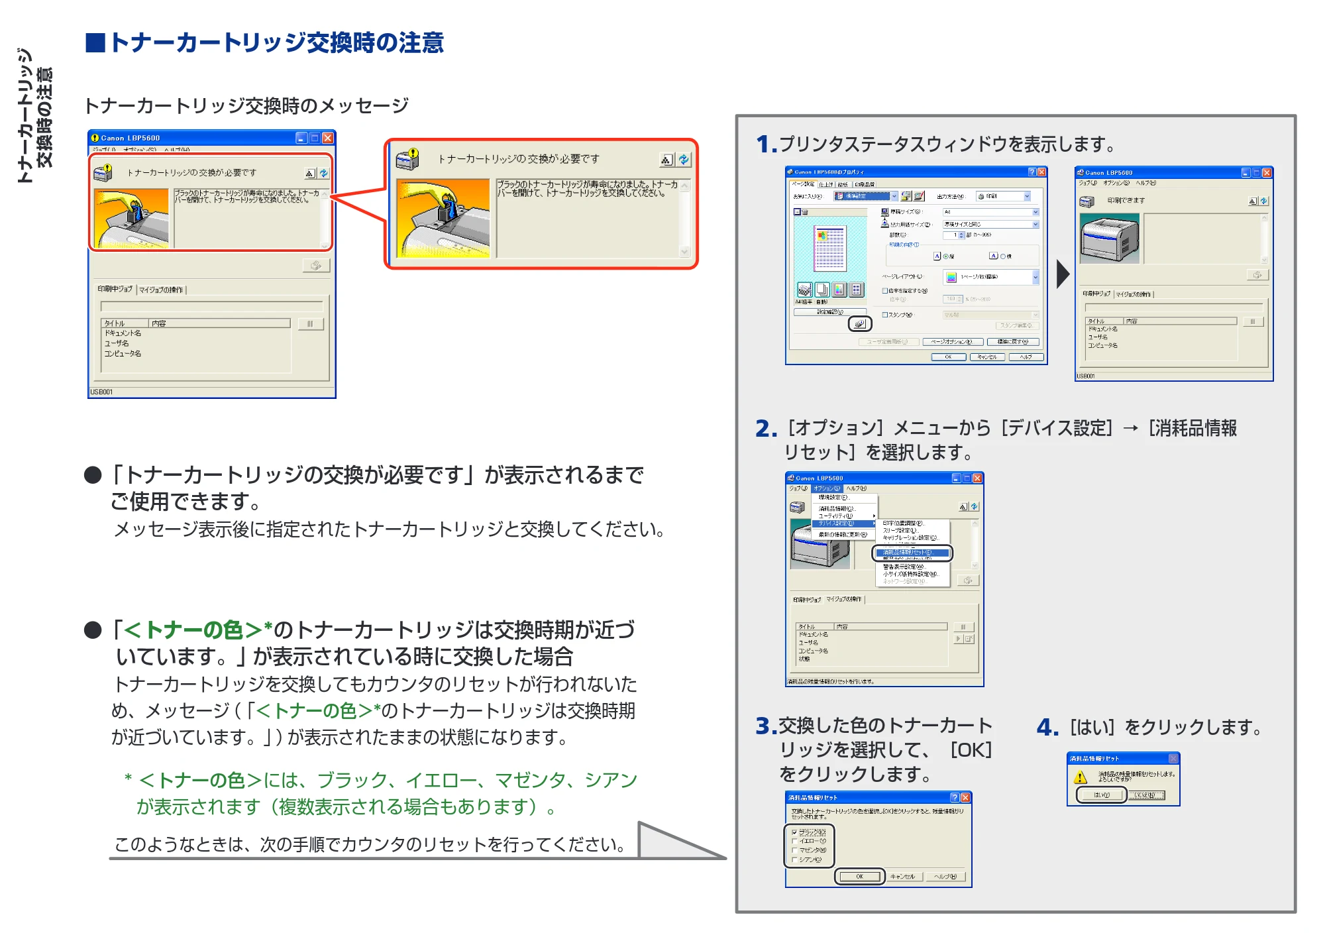Click the delete job icon in step 2 window
This screenshot has height=937, width=1325.
(969, 639)
